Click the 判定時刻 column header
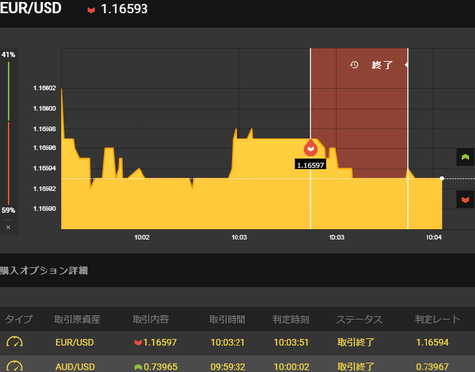The width and height of the screenshot is (475, 372). pos(291,319)
